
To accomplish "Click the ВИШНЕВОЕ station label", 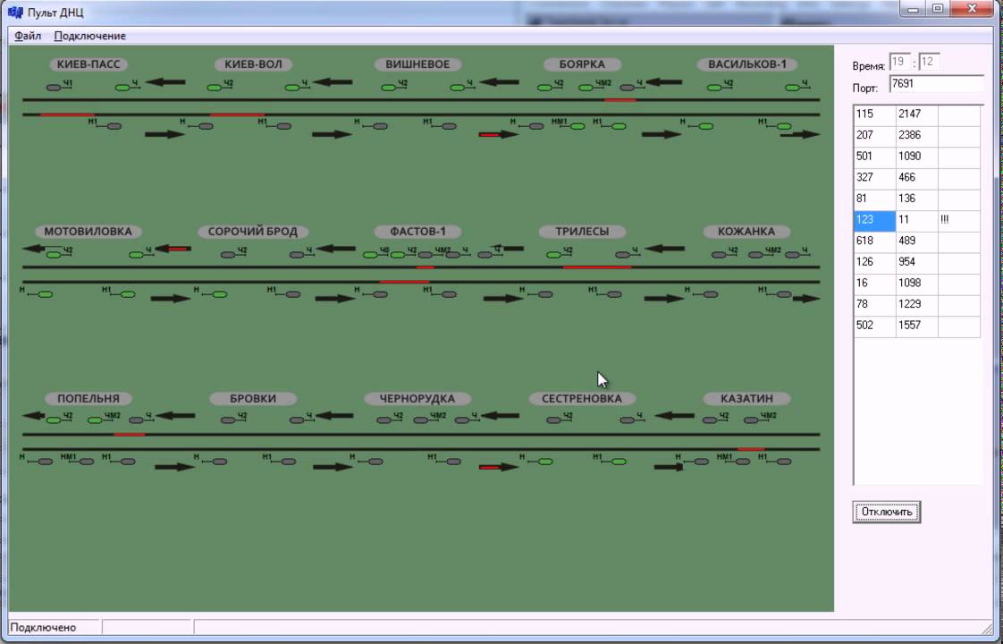I will tap(417, 64).
